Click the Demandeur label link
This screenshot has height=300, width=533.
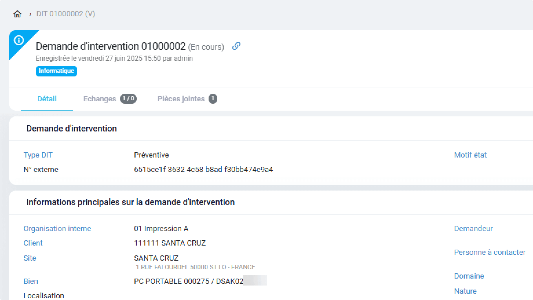point(473,229)
